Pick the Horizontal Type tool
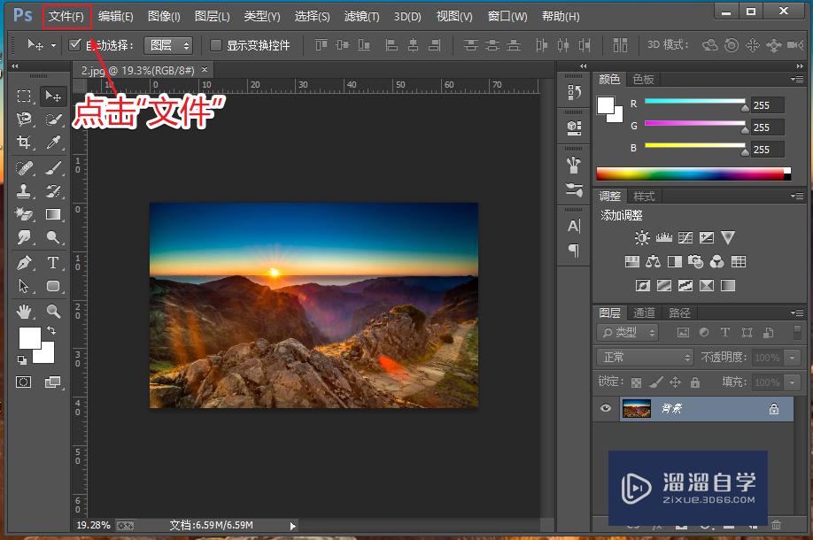The width and height of the screenshot is (813, 540). 53,263
